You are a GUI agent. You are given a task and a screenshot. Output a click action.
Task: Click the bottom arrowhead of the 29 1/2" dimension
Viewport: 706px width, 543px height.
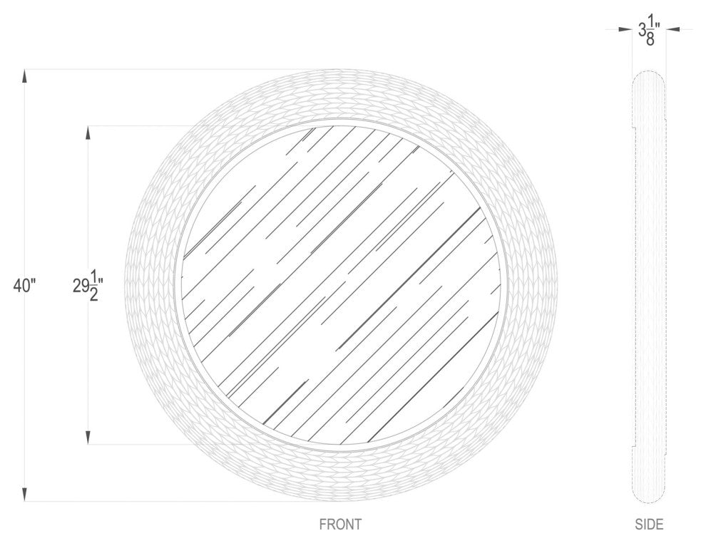coord(88,438)
